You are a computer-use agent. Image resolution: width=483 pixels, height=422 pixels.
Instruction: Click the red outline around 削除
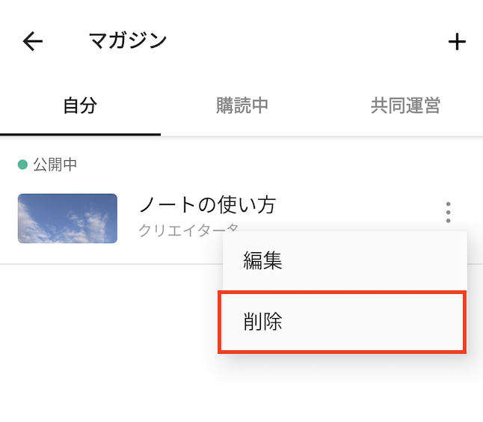coord(342,293)
